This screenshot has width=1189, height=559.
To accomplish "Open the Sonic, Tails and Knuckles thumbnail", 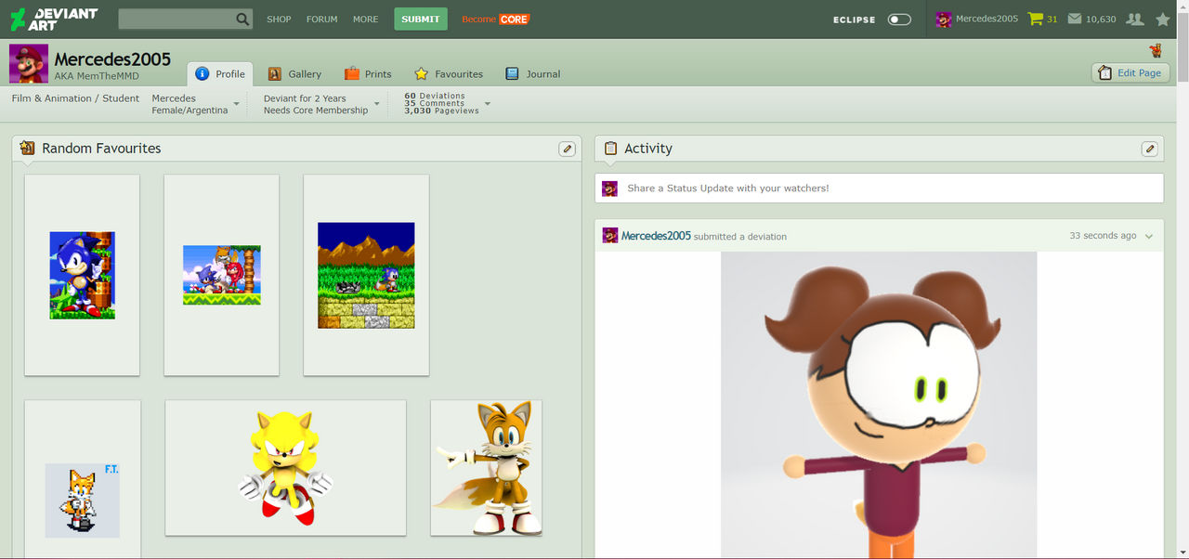I will [x=221, y=275].
